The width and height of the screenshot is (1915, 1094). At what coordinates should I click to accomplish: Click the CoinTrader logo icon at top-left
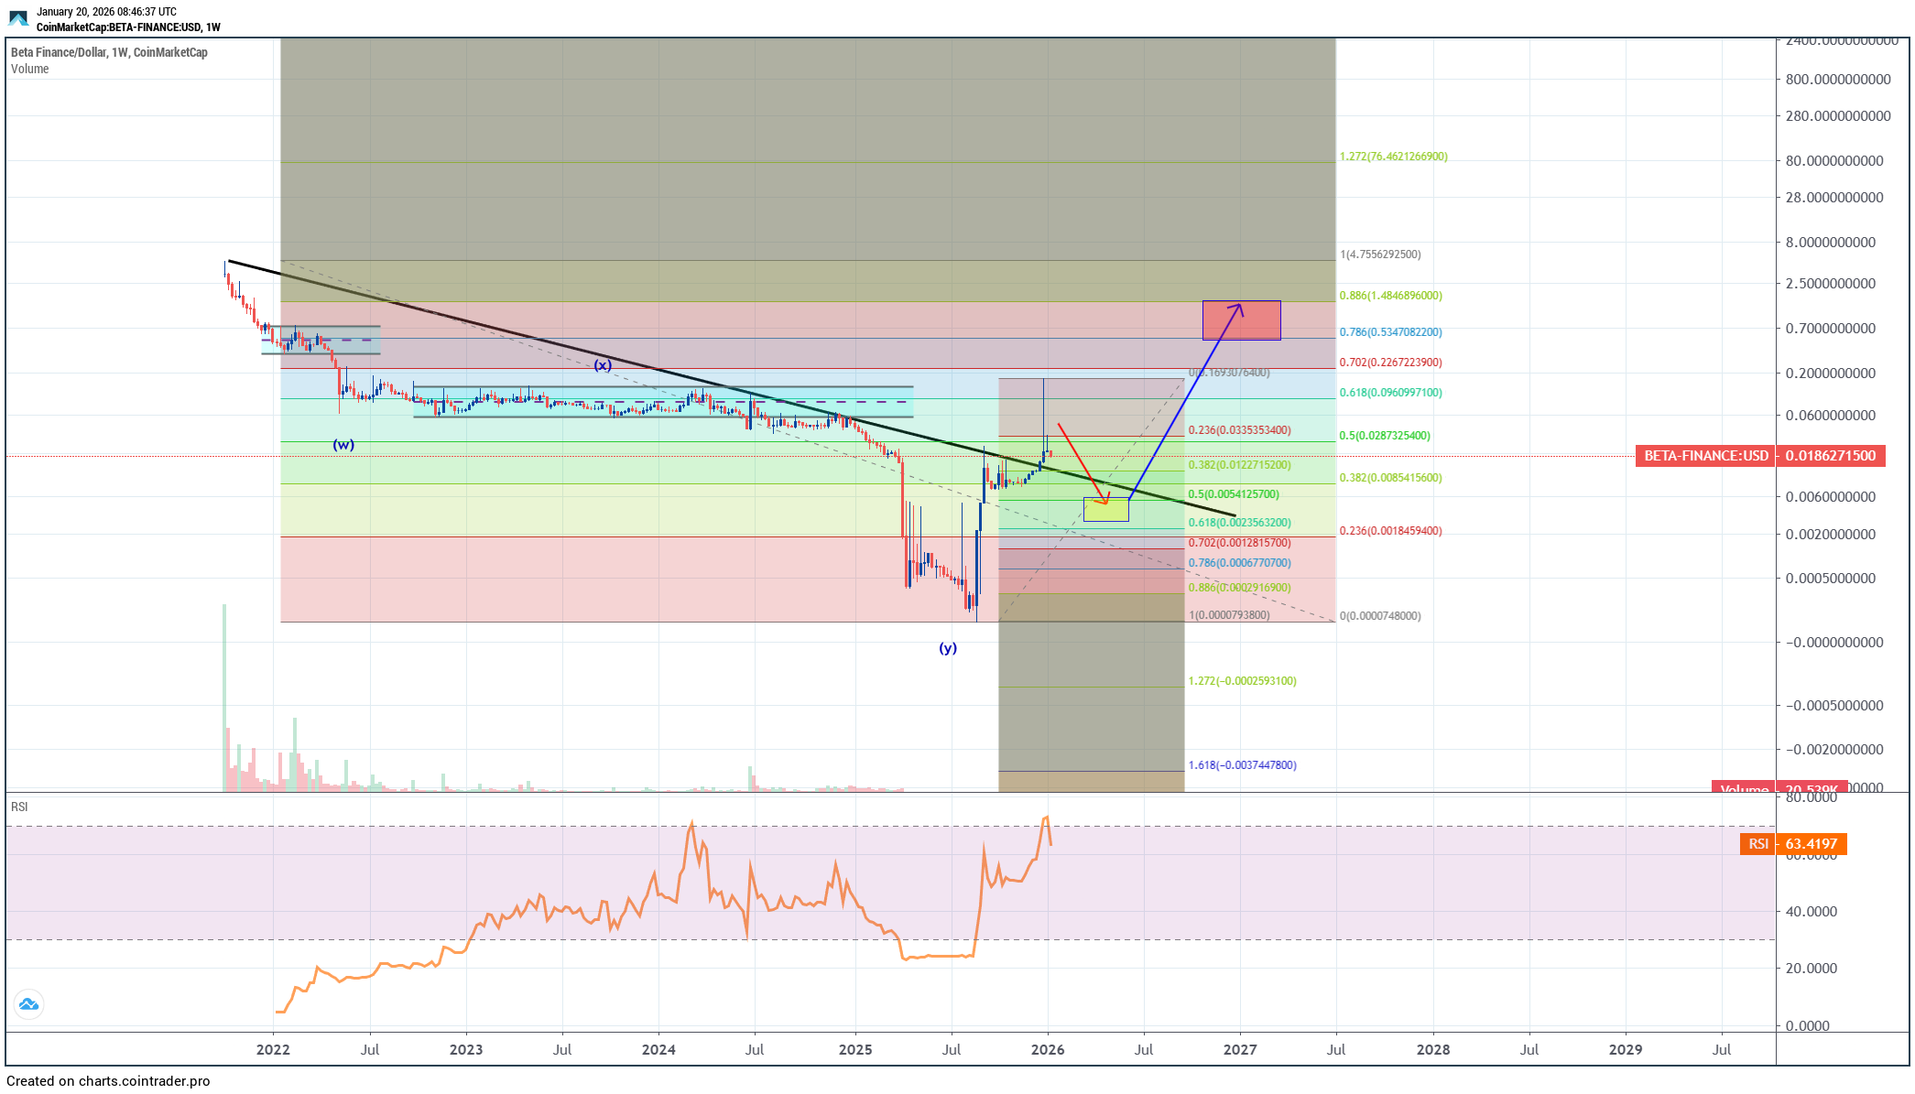(x=18, y=18)
